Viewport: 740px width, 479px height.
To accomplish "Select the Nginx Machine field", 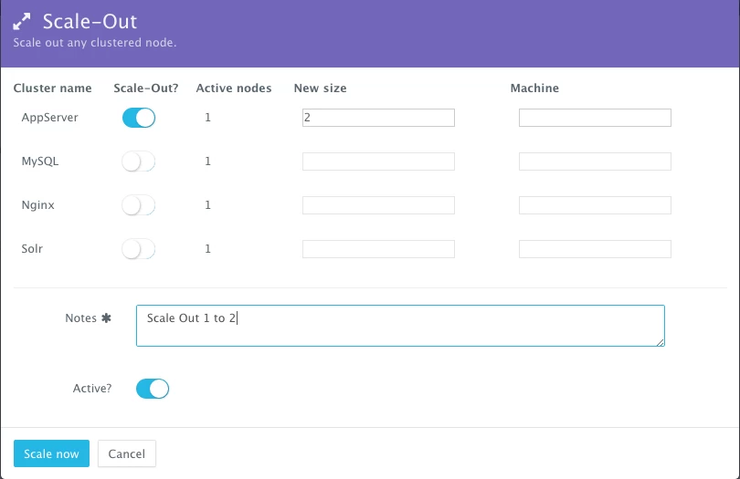I will pos(595,205).
